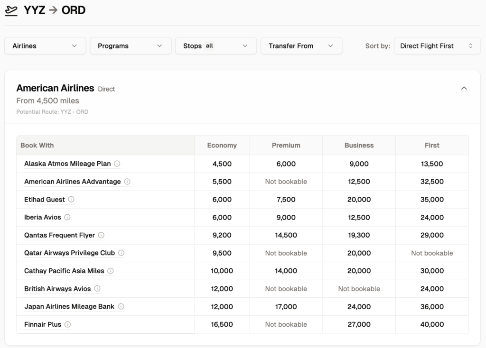Image resolution: width=486 pixels, height=348 pixels.
Task: Open British Airways Avios program link
Action: (x=57, y=289)
